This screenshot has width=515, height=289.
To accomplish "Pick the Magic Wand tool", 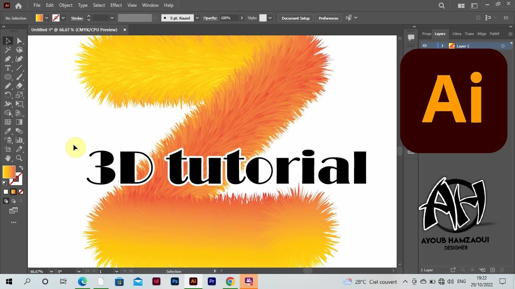I will click(x=8, y=50).
